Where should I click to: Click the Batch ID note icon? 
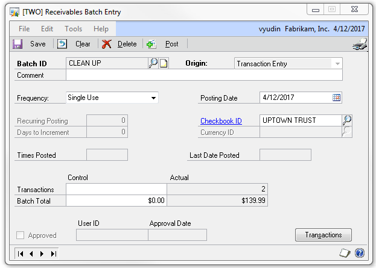(x=163, y=63)
